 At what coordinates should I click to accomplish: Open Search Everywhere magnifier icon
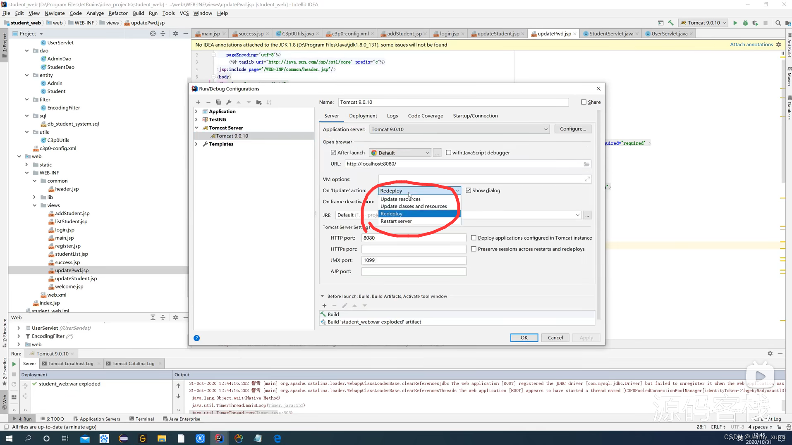[778, 23]
